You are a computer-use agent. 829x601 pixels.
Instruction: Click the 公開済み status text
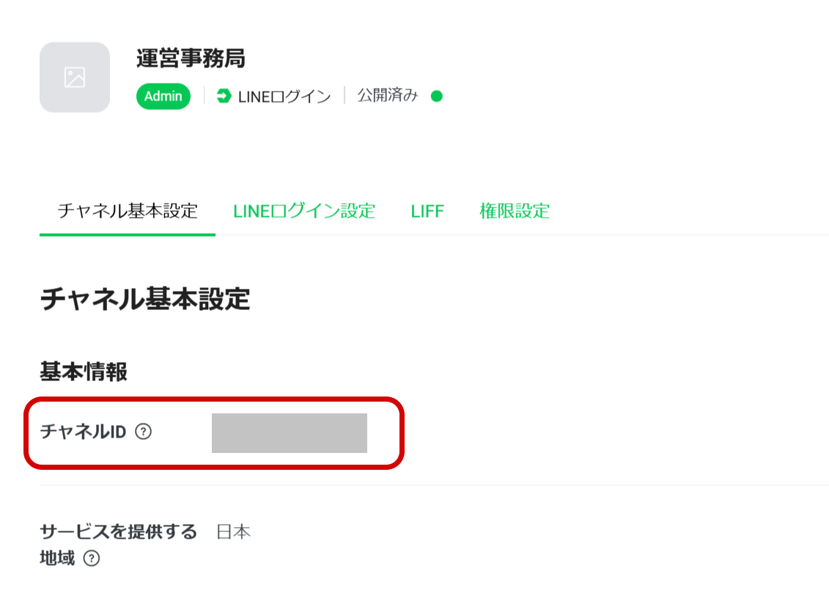[x=388, y=96]
